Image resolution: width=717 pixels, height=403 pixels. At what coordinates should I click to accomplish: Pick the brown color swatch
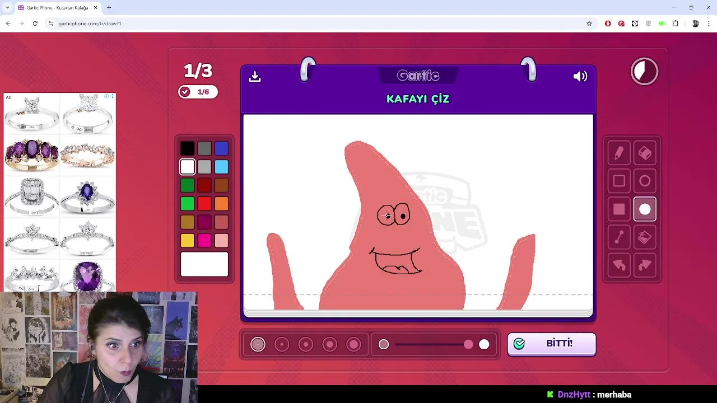(x=221, y=185)
